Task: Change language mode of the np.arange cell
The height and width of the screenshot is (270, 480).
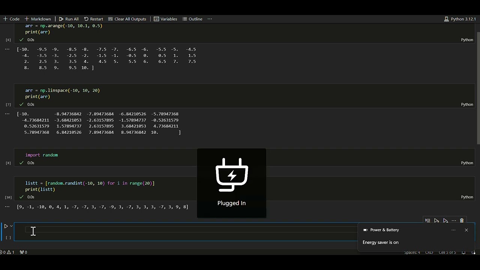Action: coord(467,40)
